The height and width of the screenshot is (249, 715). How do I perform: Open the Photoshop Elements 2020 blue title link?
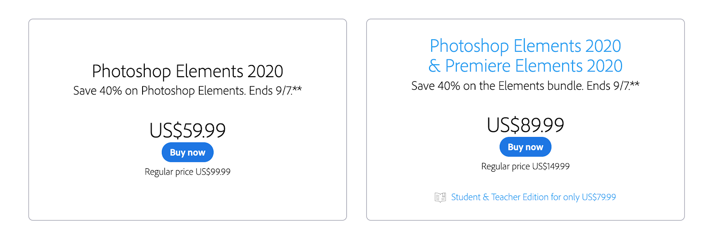(525, 46)
